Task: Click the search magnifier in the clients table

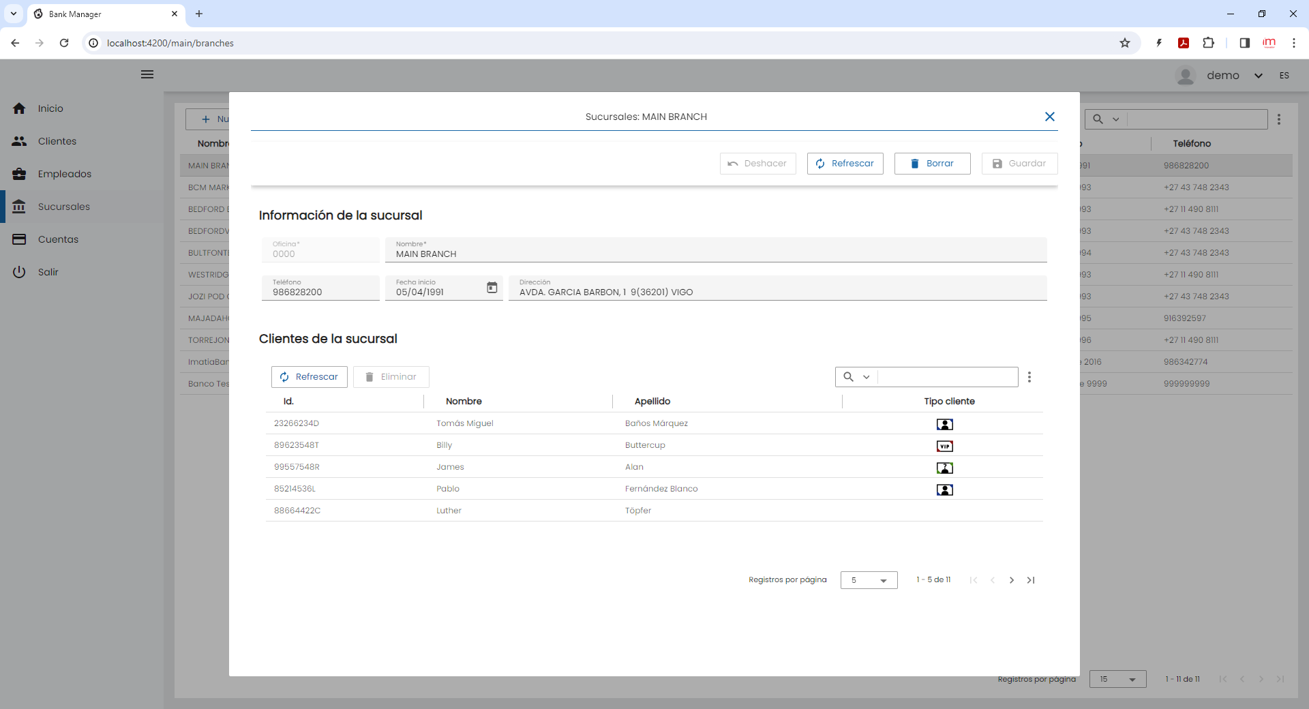Action: (x=849, y=377)
